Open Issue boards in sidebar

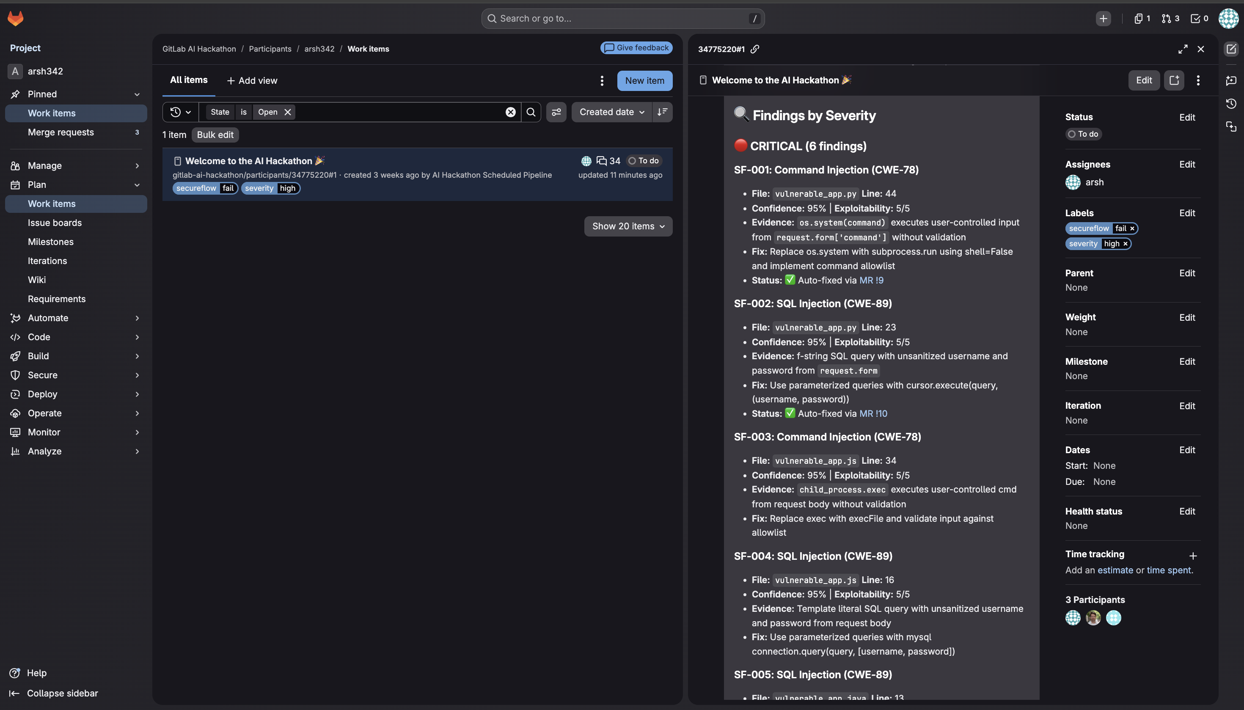click(55, 223)
